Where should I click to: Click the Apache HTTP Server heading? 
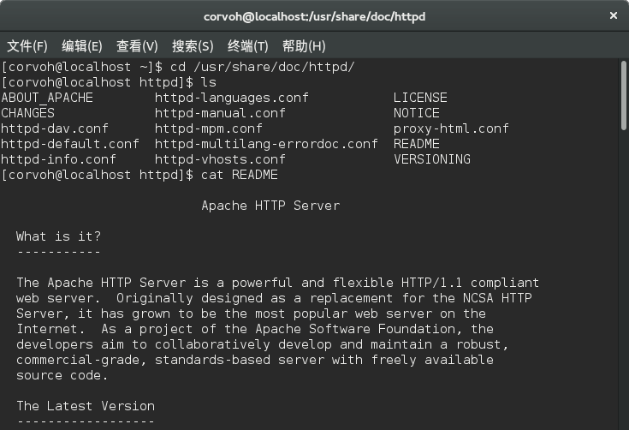pyautogui.click(x=270, y=206)
